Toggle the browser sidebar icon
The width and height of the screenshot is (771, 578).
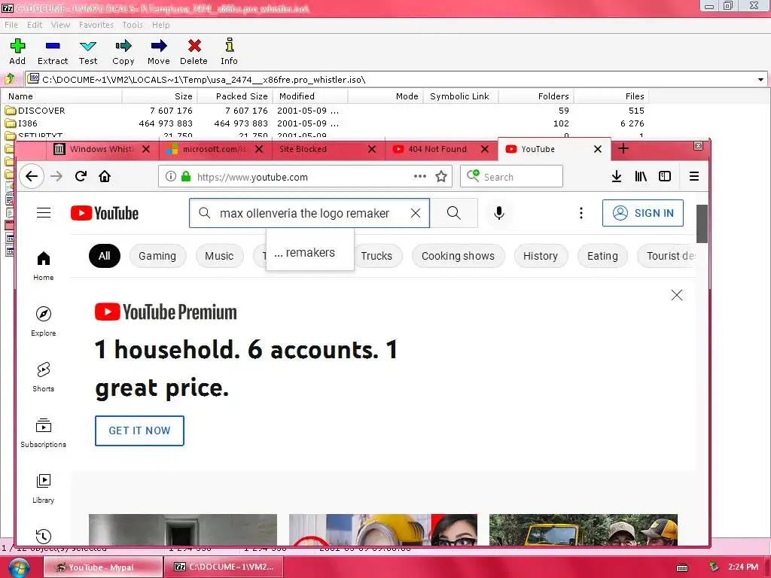pyautogui.click(x=665, y=176)
